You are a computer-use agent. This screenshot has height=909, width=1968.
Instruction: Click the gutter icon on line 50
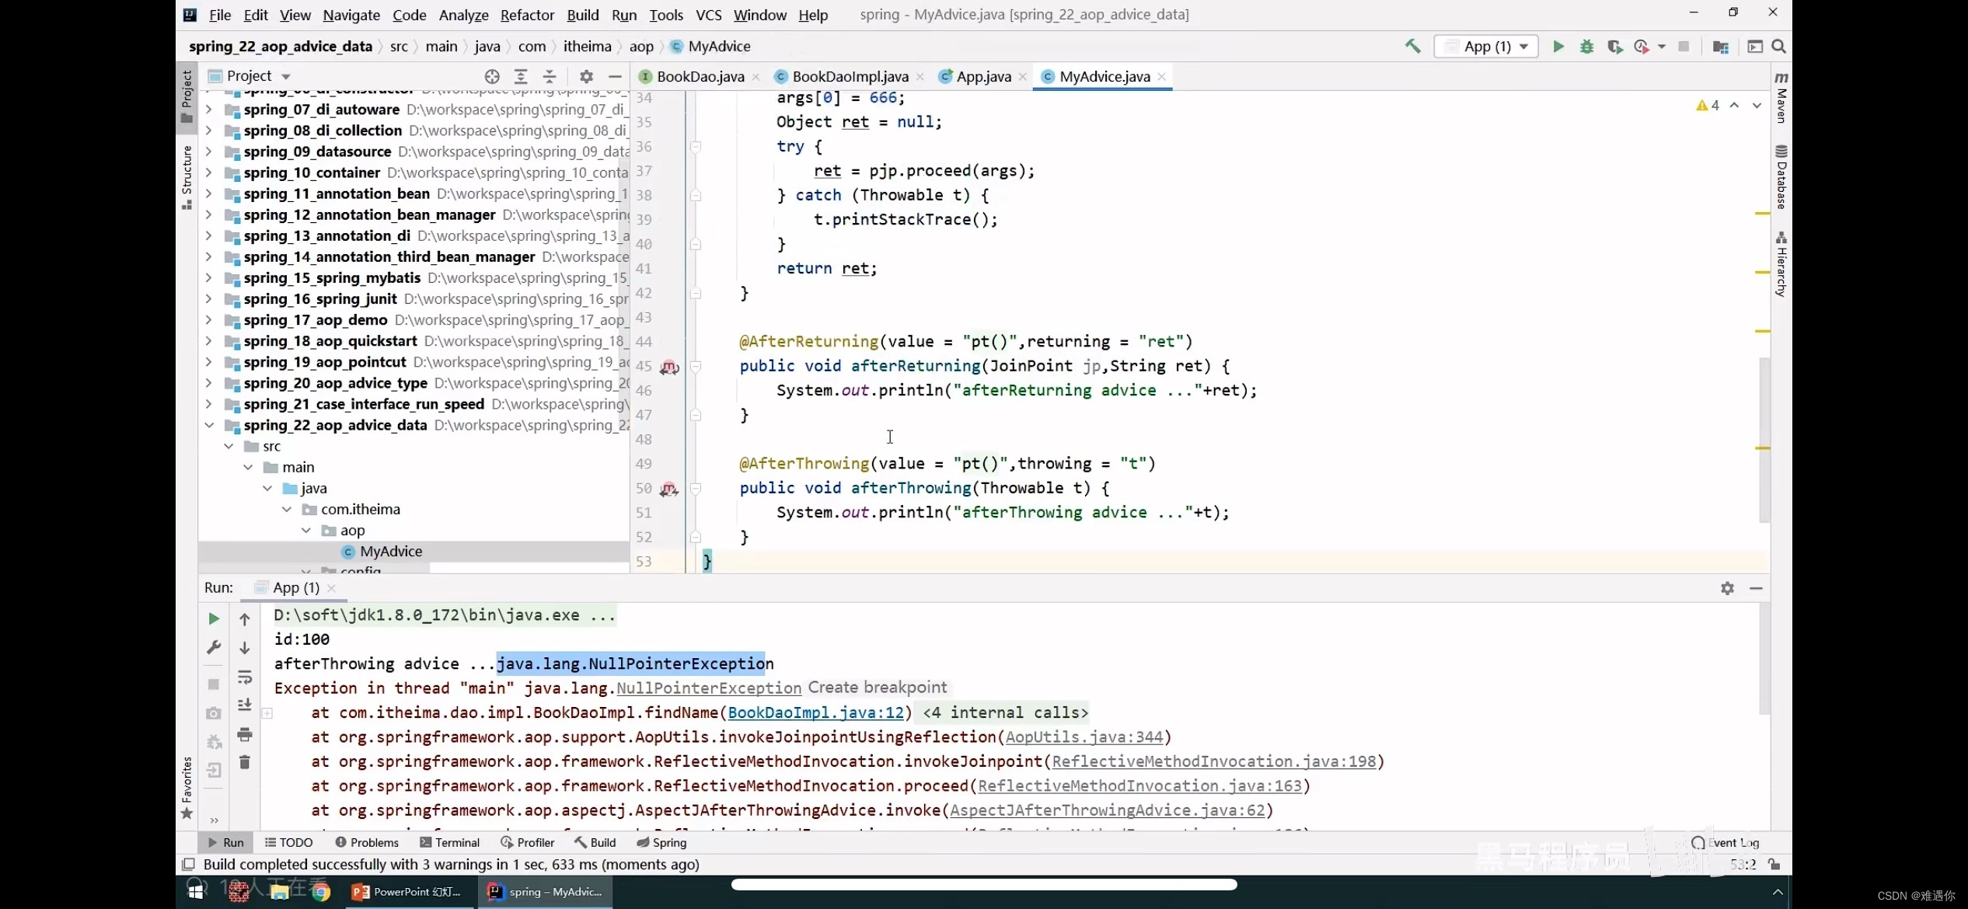[x=668, y=489]
